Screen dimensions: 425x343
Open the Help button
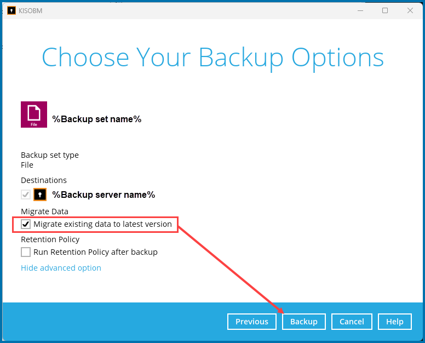pyautogui.click(x=395, y=322)
